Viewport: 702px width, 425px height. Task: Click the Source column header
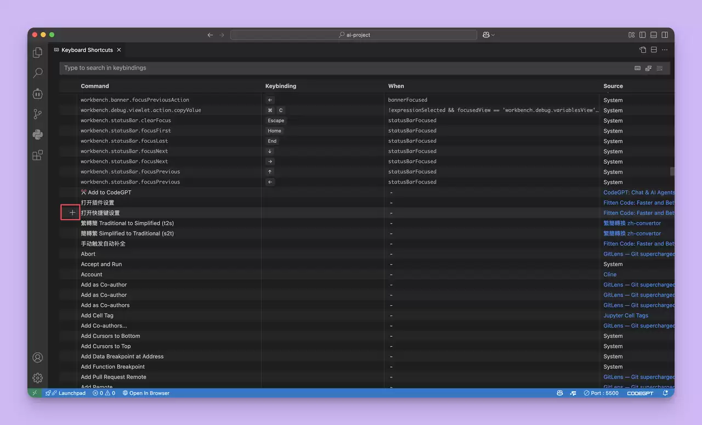[x=613, y=86]
